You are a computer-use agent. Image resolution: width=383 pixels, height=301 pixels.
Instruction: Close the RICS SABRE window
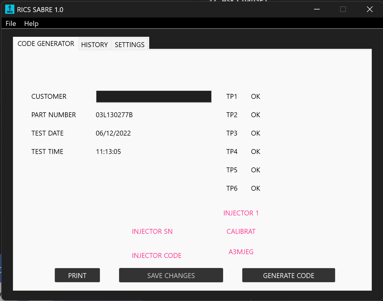tap(370, 9)
